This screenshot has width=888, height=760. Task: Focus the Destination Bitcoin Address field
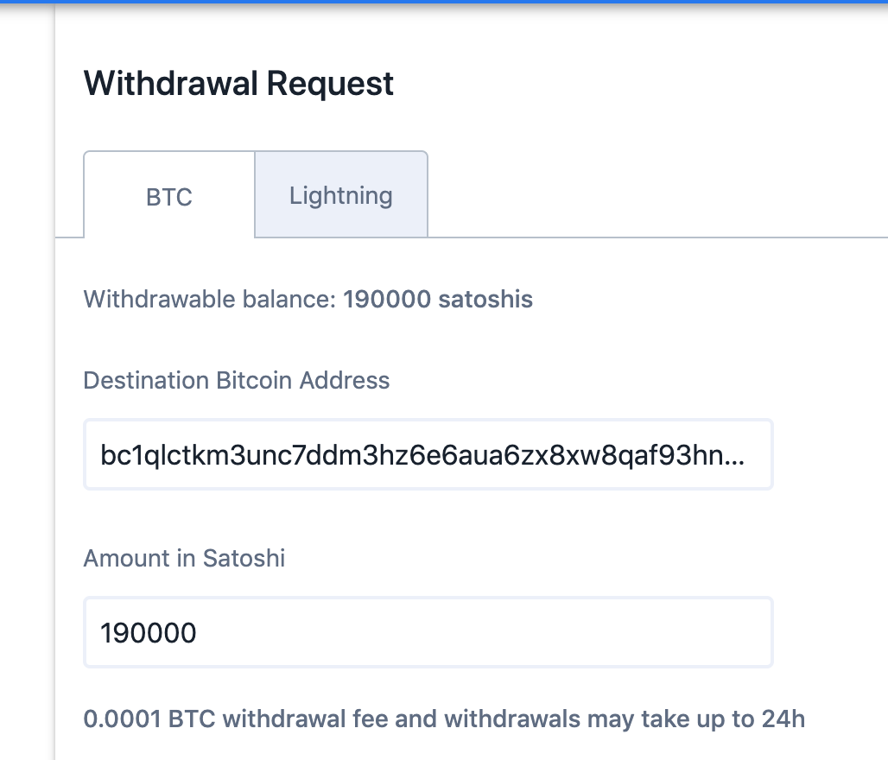[x=428, y=454]
